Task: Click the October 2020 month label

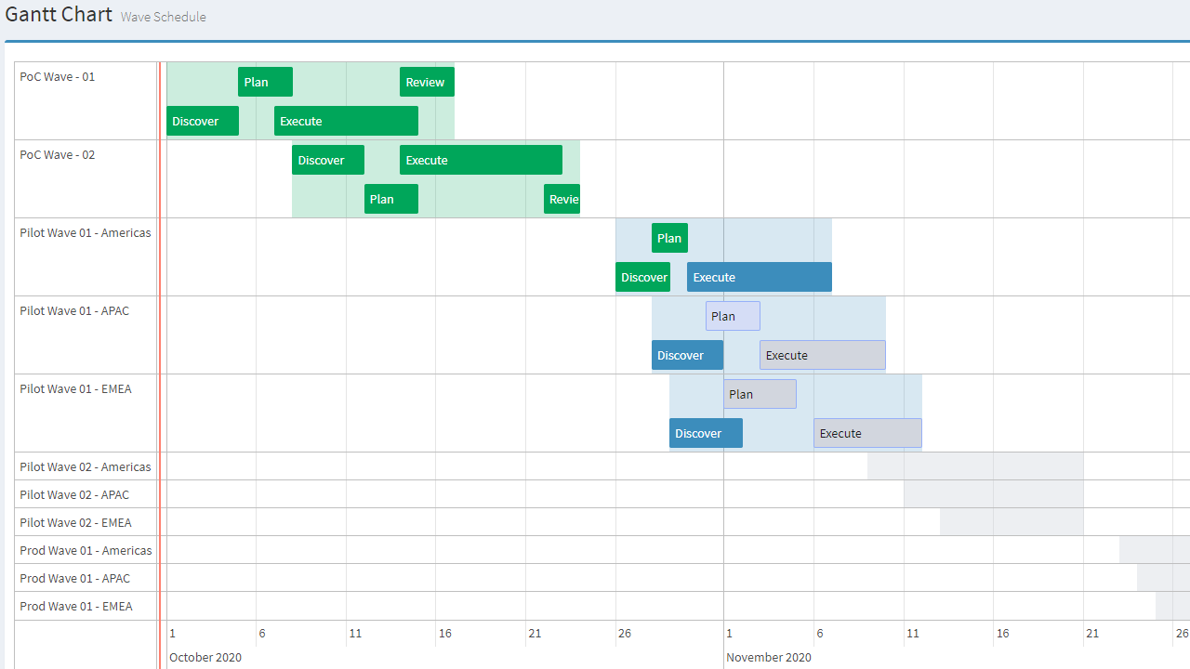Action: [205, 657]
